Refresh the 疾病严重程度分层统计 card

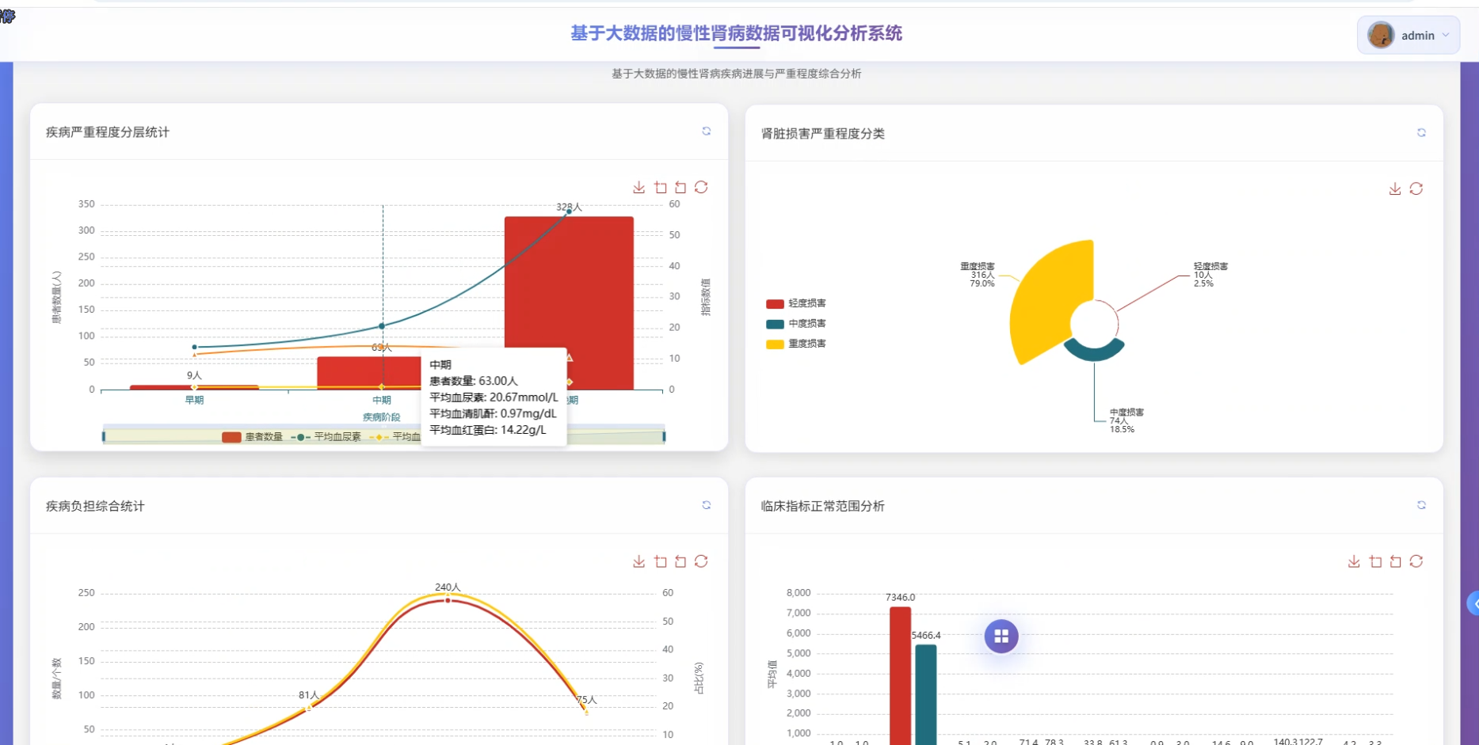(x=707, y=131)
